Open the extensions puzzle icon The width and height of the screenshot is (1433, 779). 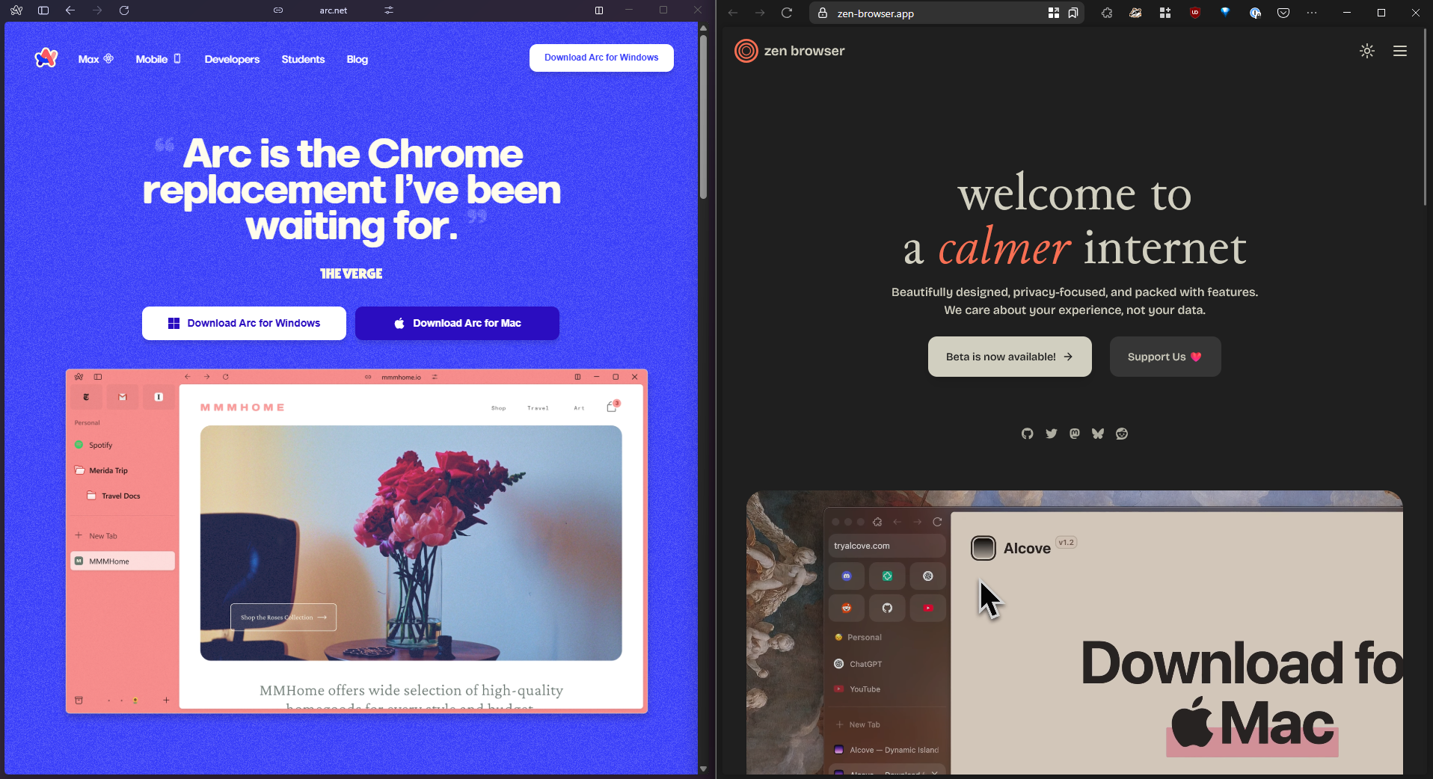[1107, 13]
